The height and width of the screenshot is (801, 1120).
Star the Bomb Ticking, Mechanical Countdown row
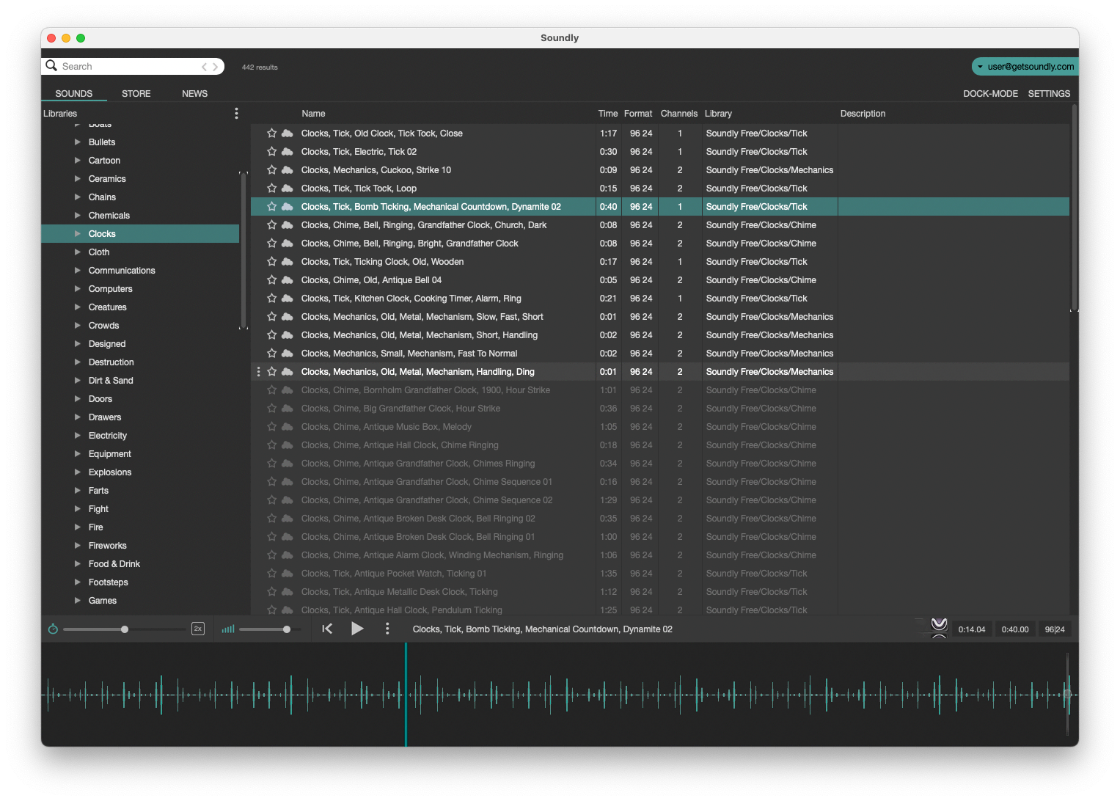[x=271, y=207]
